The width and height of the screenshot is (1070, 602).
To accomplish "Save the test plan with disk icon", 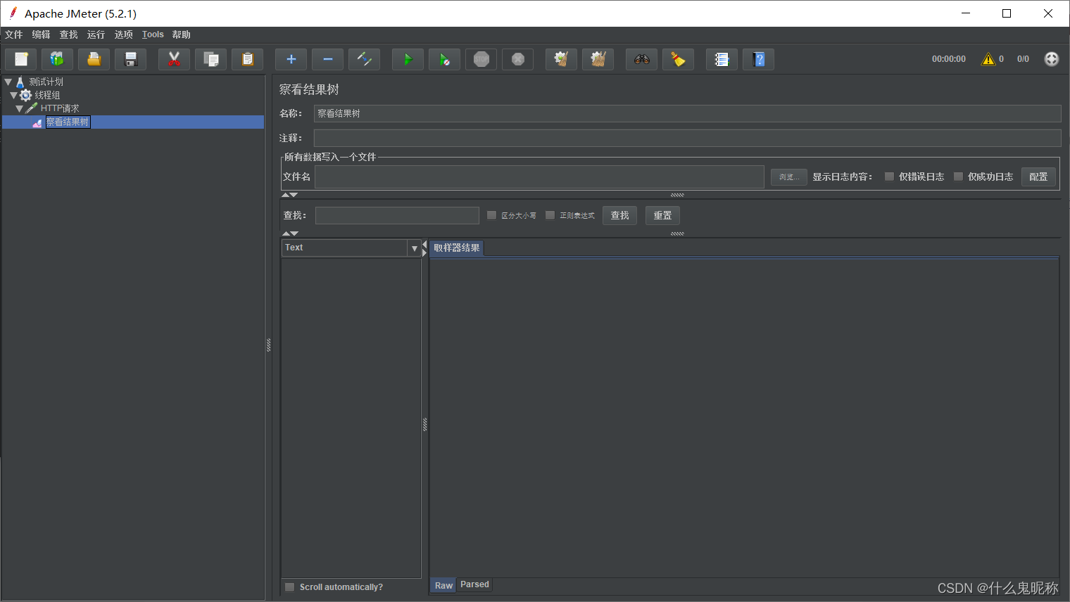I will (x=131, y=60).
